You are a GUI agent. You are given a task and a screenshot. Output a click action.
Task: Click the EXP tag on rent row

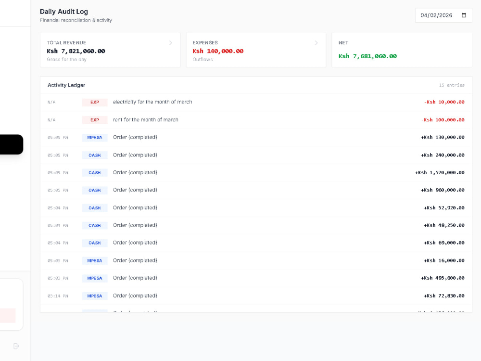pos(95,120)
